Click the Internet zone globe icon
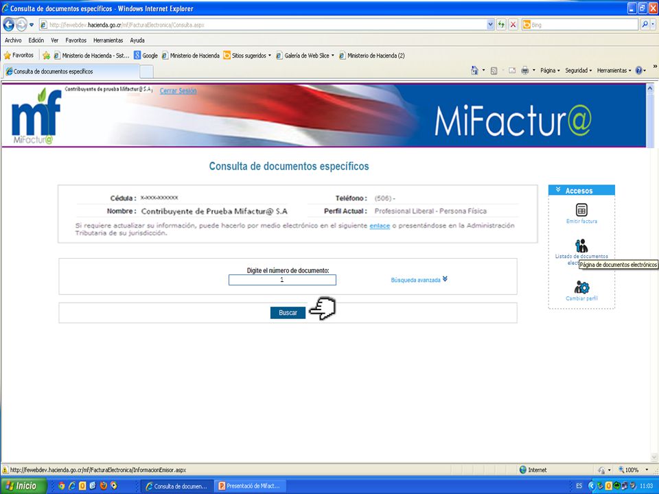Image resolution: width=659 pixels, height=494 pixels. click(523, 469)
